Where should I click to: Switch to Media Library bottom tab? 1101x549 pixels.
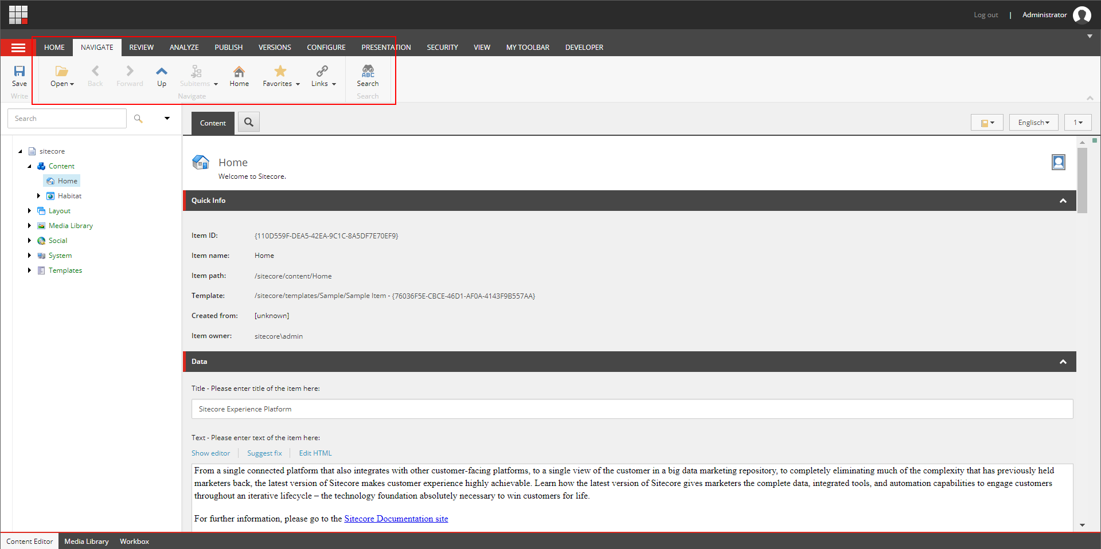tap(87, 541)
